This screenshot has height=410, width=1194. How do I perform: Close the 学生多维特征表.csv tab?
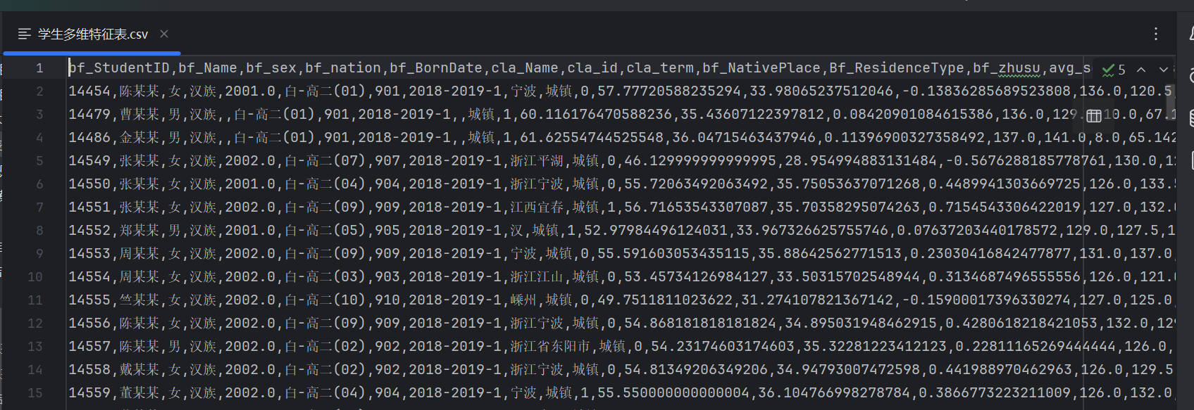(164, 34)
